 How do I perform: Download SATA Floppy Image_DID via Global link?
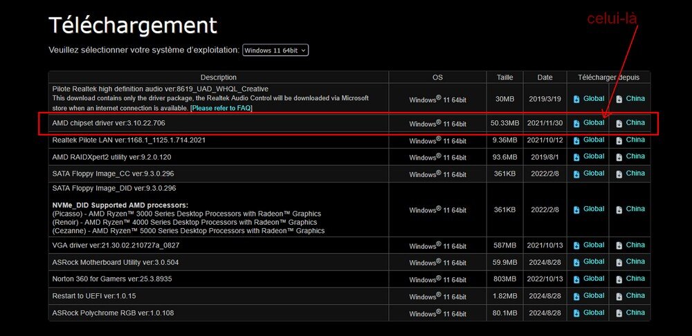[x=593, y=209]
